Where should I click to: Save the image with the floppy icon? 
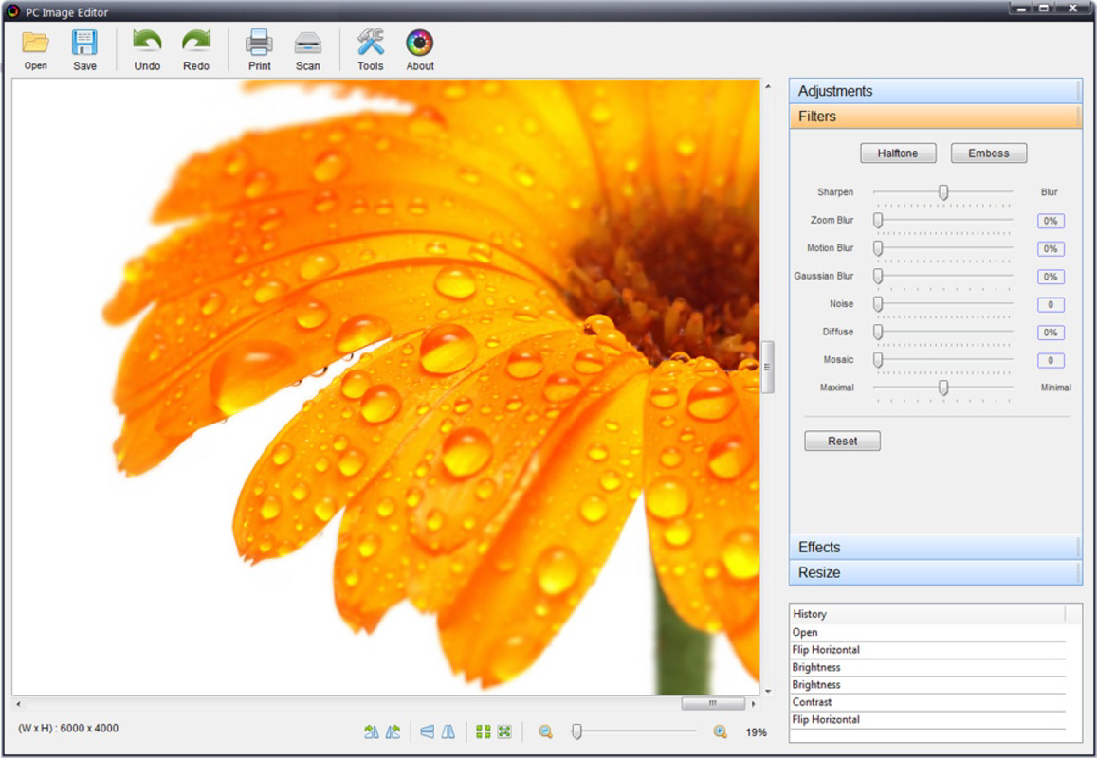(x=85, y=44)
